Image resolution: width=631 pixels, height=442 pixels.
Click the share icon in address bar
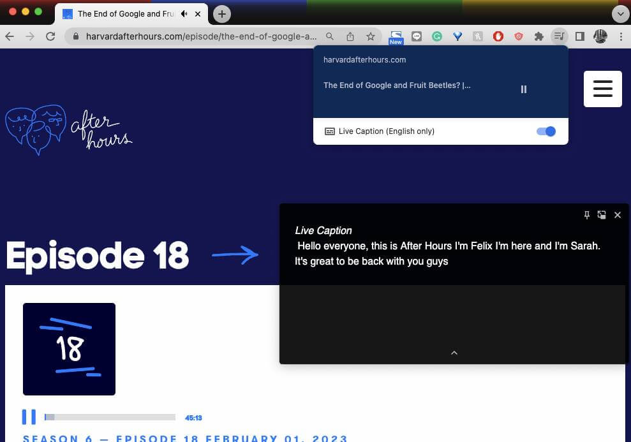pos(350,36)
